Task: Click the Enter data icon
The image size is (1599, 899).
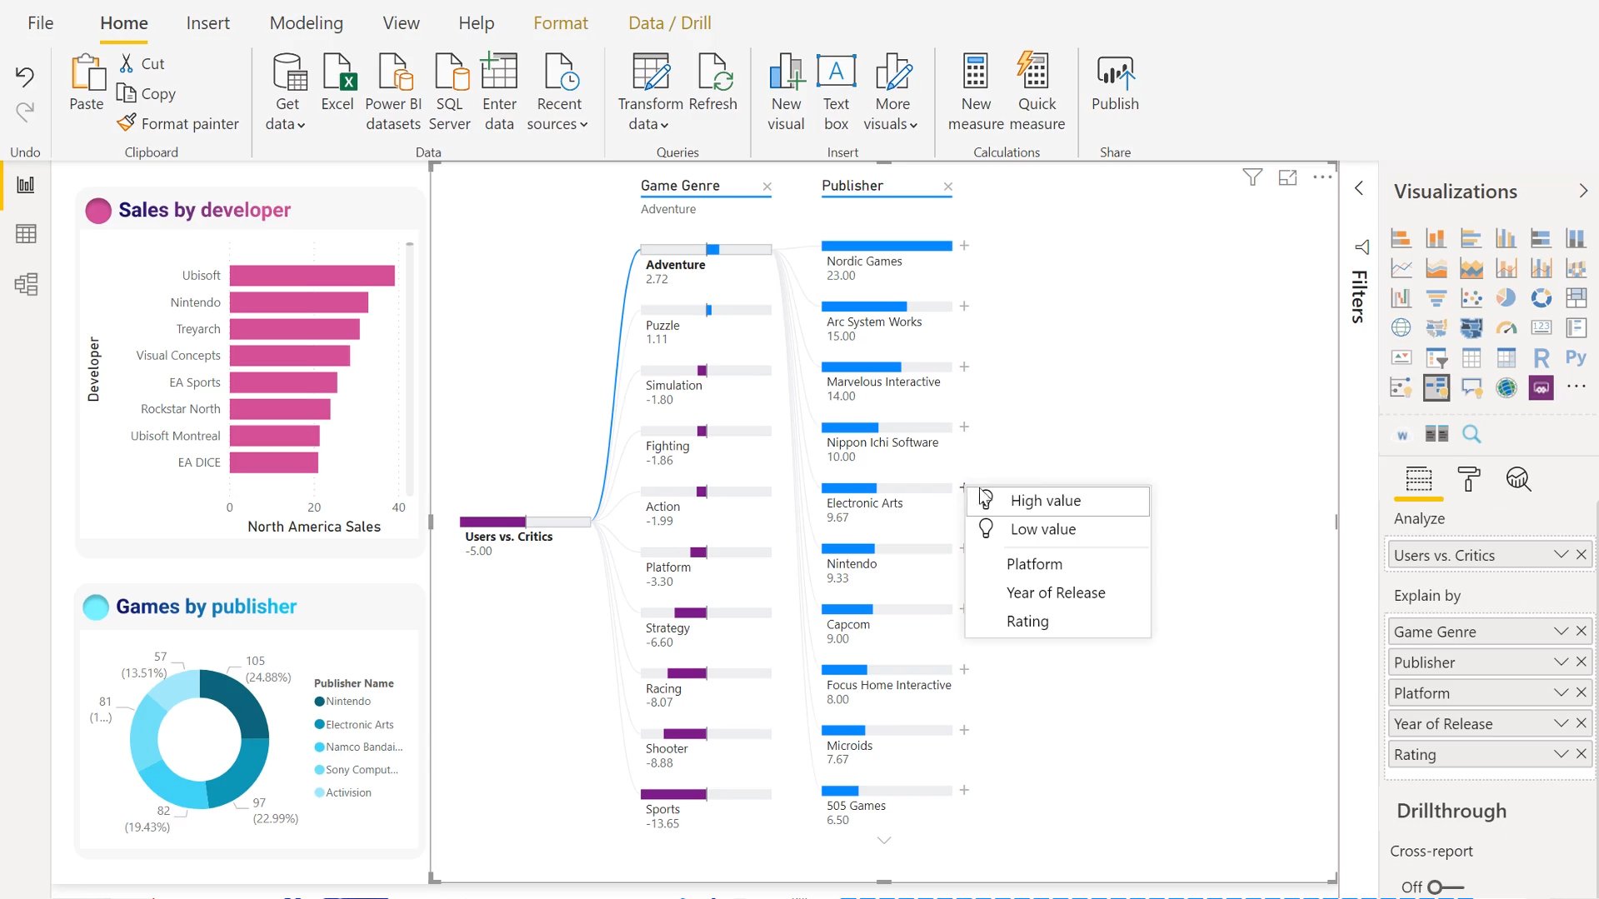Action: (499, 71)
